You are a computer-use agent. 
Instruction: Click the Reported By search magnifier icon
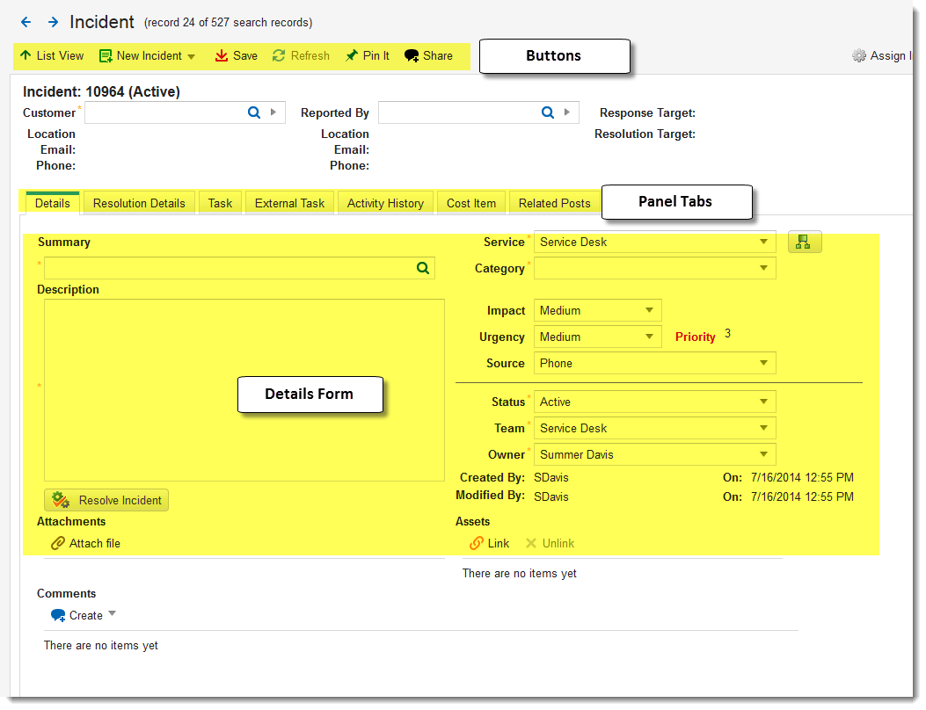click(x=548, y=112)
